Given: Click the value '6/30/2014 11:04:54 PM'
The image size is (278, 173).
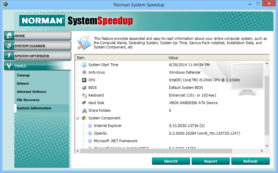Looking at the screenshot, I should coord(189,65).
